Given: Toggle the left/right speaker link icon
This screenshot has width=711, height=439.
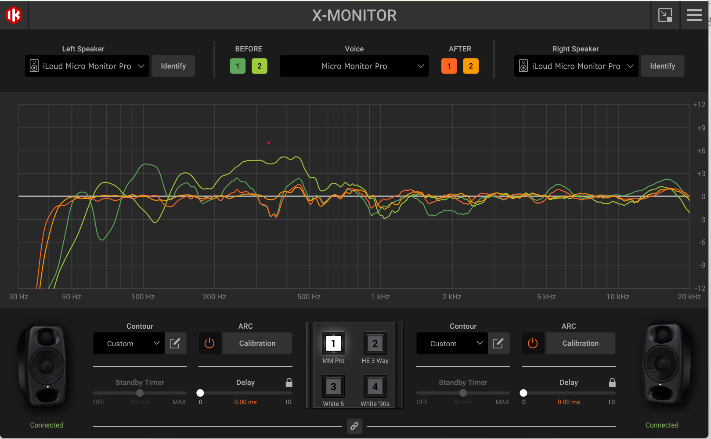Looking at the screenshot, I should [354, 426].
